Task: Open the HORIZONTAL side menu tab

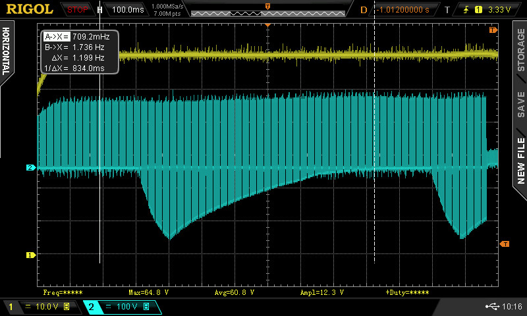Action: coord(7,53)
